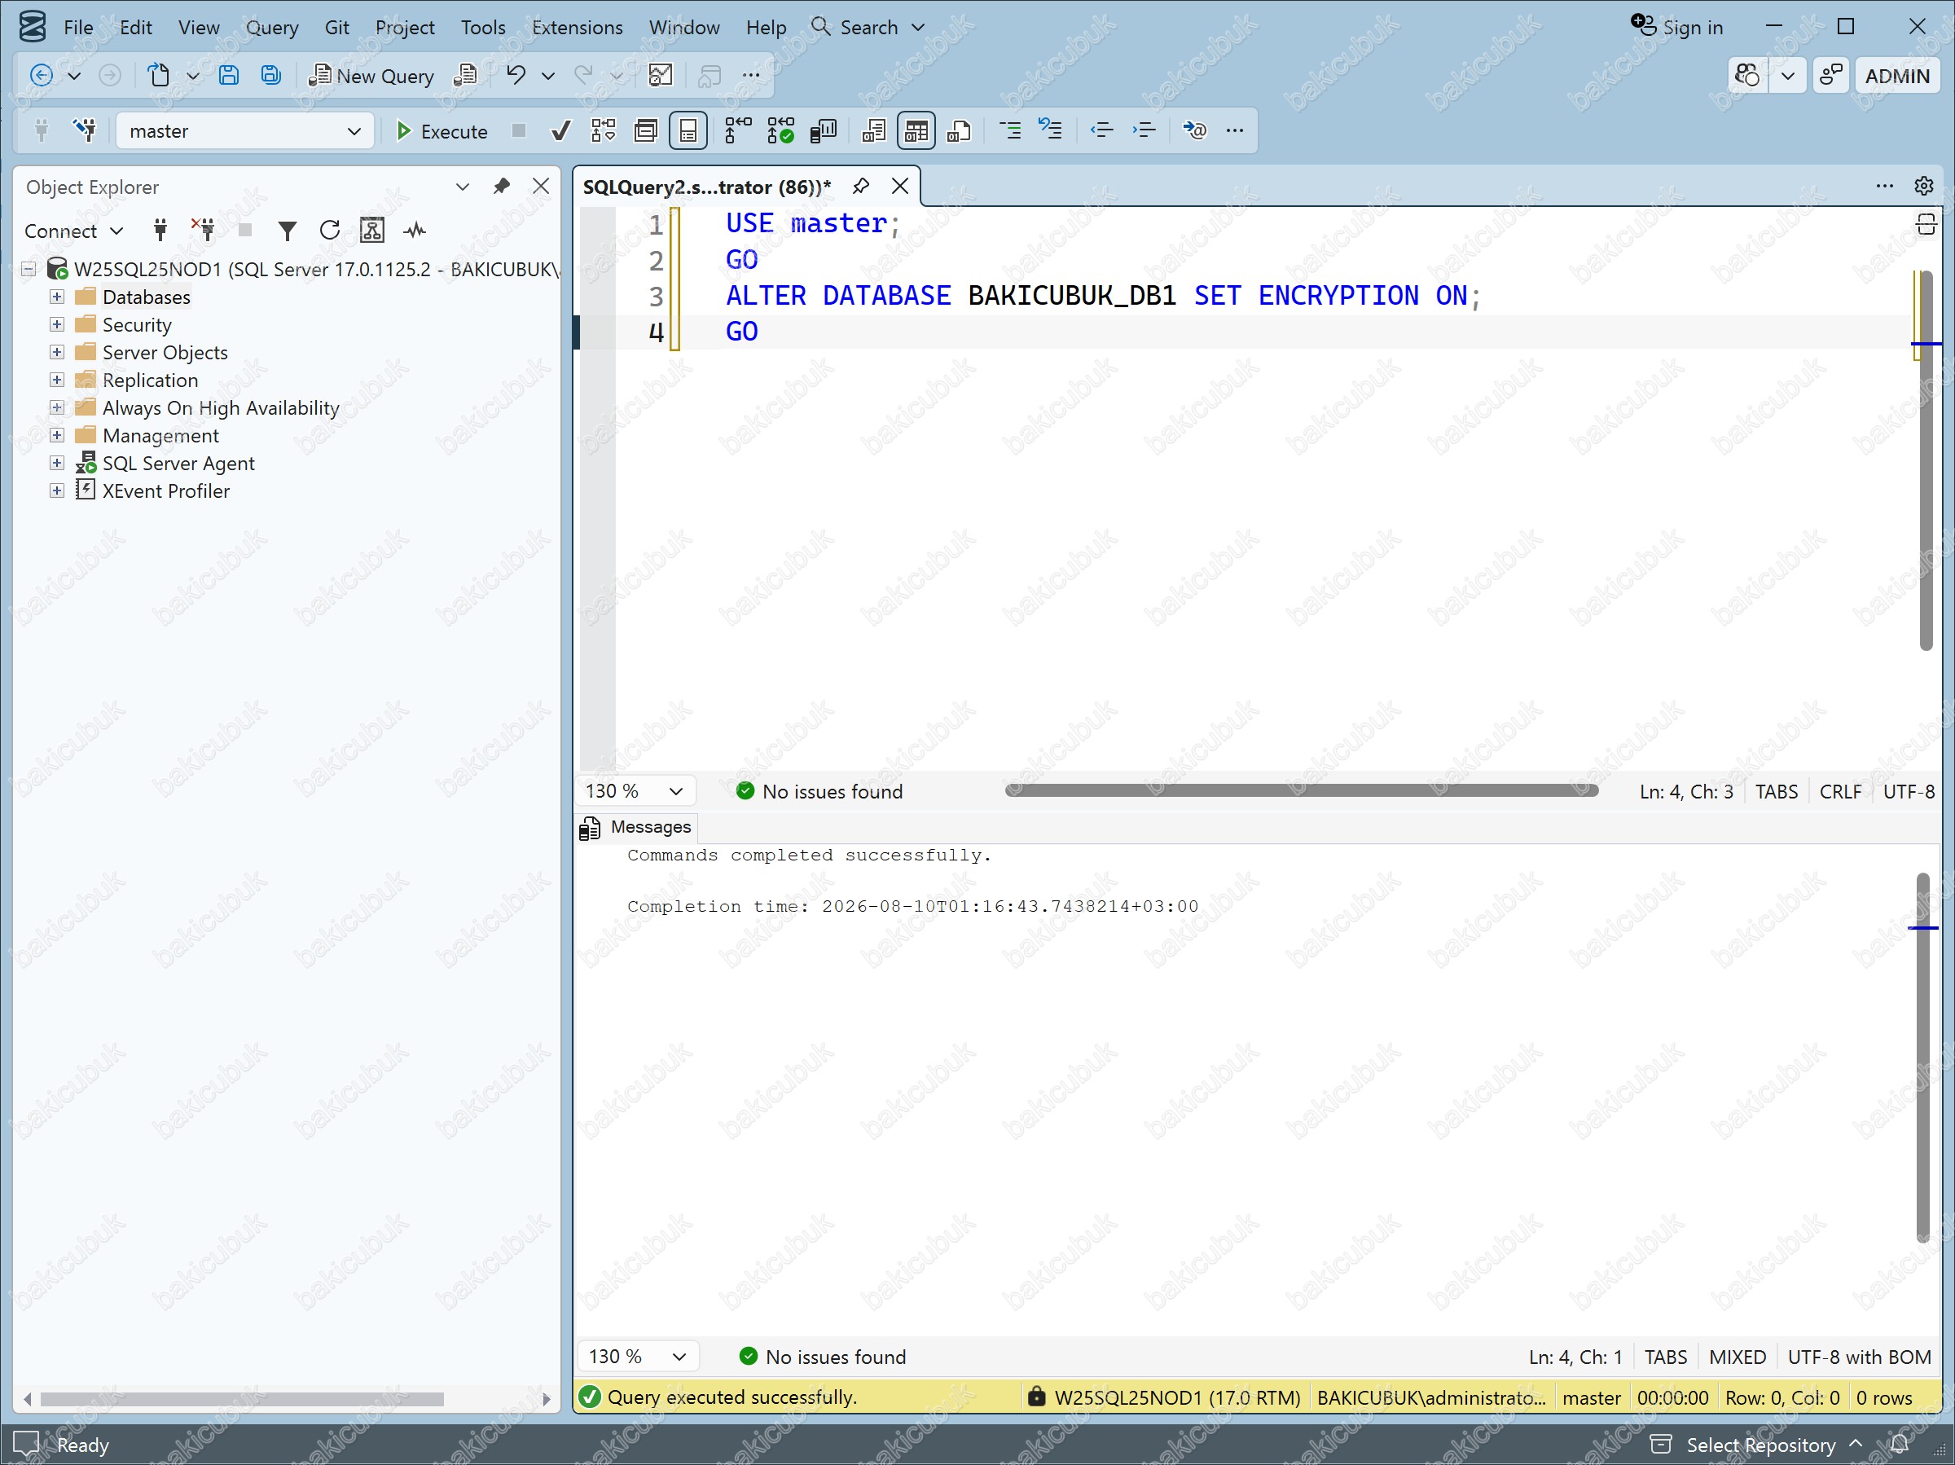The width and height of the screenshot is (1955, 1465).
Task: Click the Navigate Backward arrow
Action: (41, 76)
